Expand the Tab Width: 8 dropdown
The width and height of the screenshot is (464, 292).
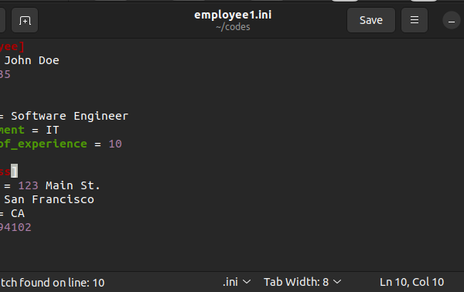point(302,282)
